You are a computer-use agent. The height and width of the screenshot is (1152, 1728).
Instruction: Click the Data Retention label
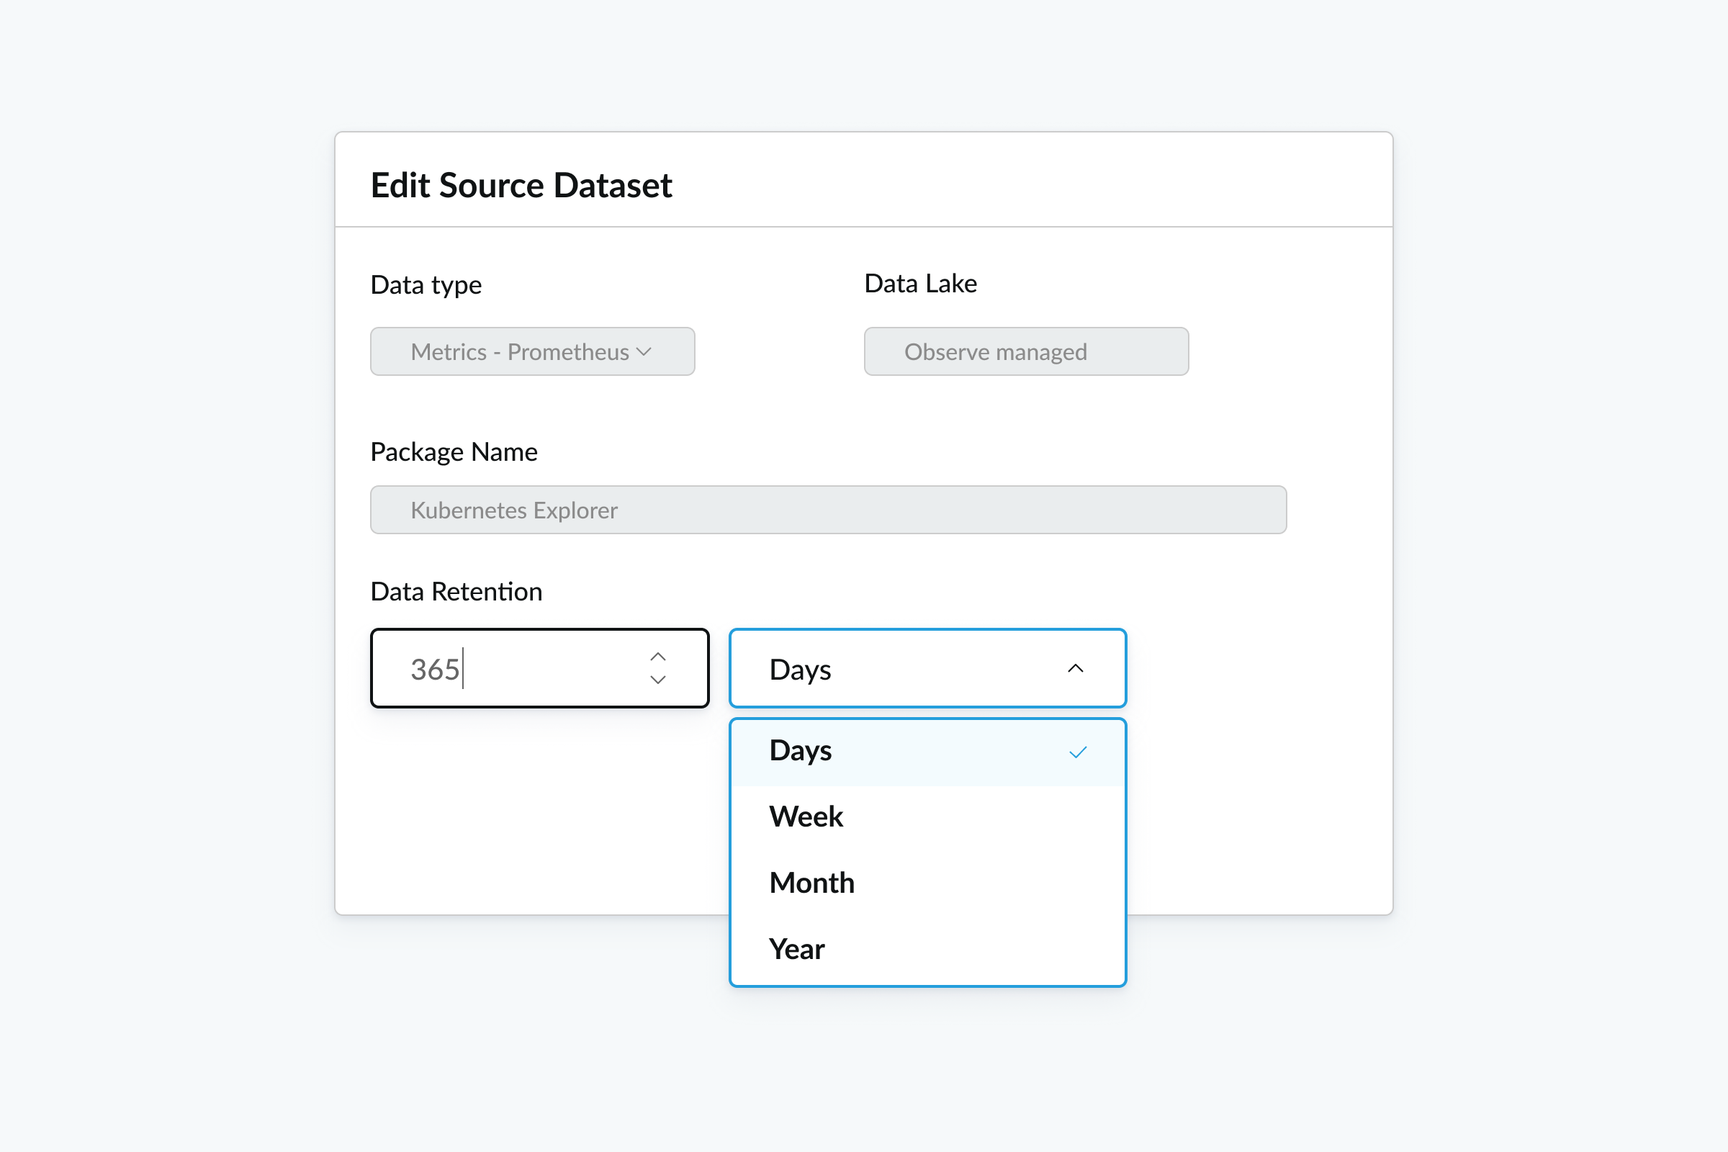pyautogui.click(x=456, y=591)
